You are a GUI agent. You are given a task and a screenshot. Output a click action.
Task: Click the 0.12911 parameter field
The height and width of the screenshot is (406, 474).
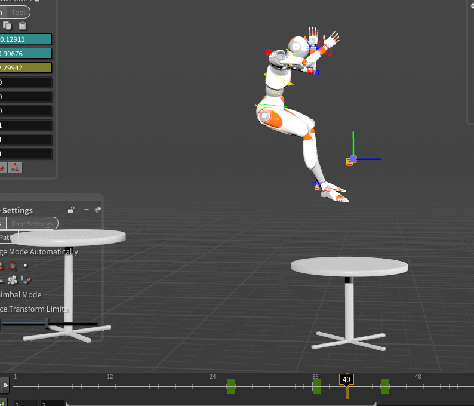[26, 39]
